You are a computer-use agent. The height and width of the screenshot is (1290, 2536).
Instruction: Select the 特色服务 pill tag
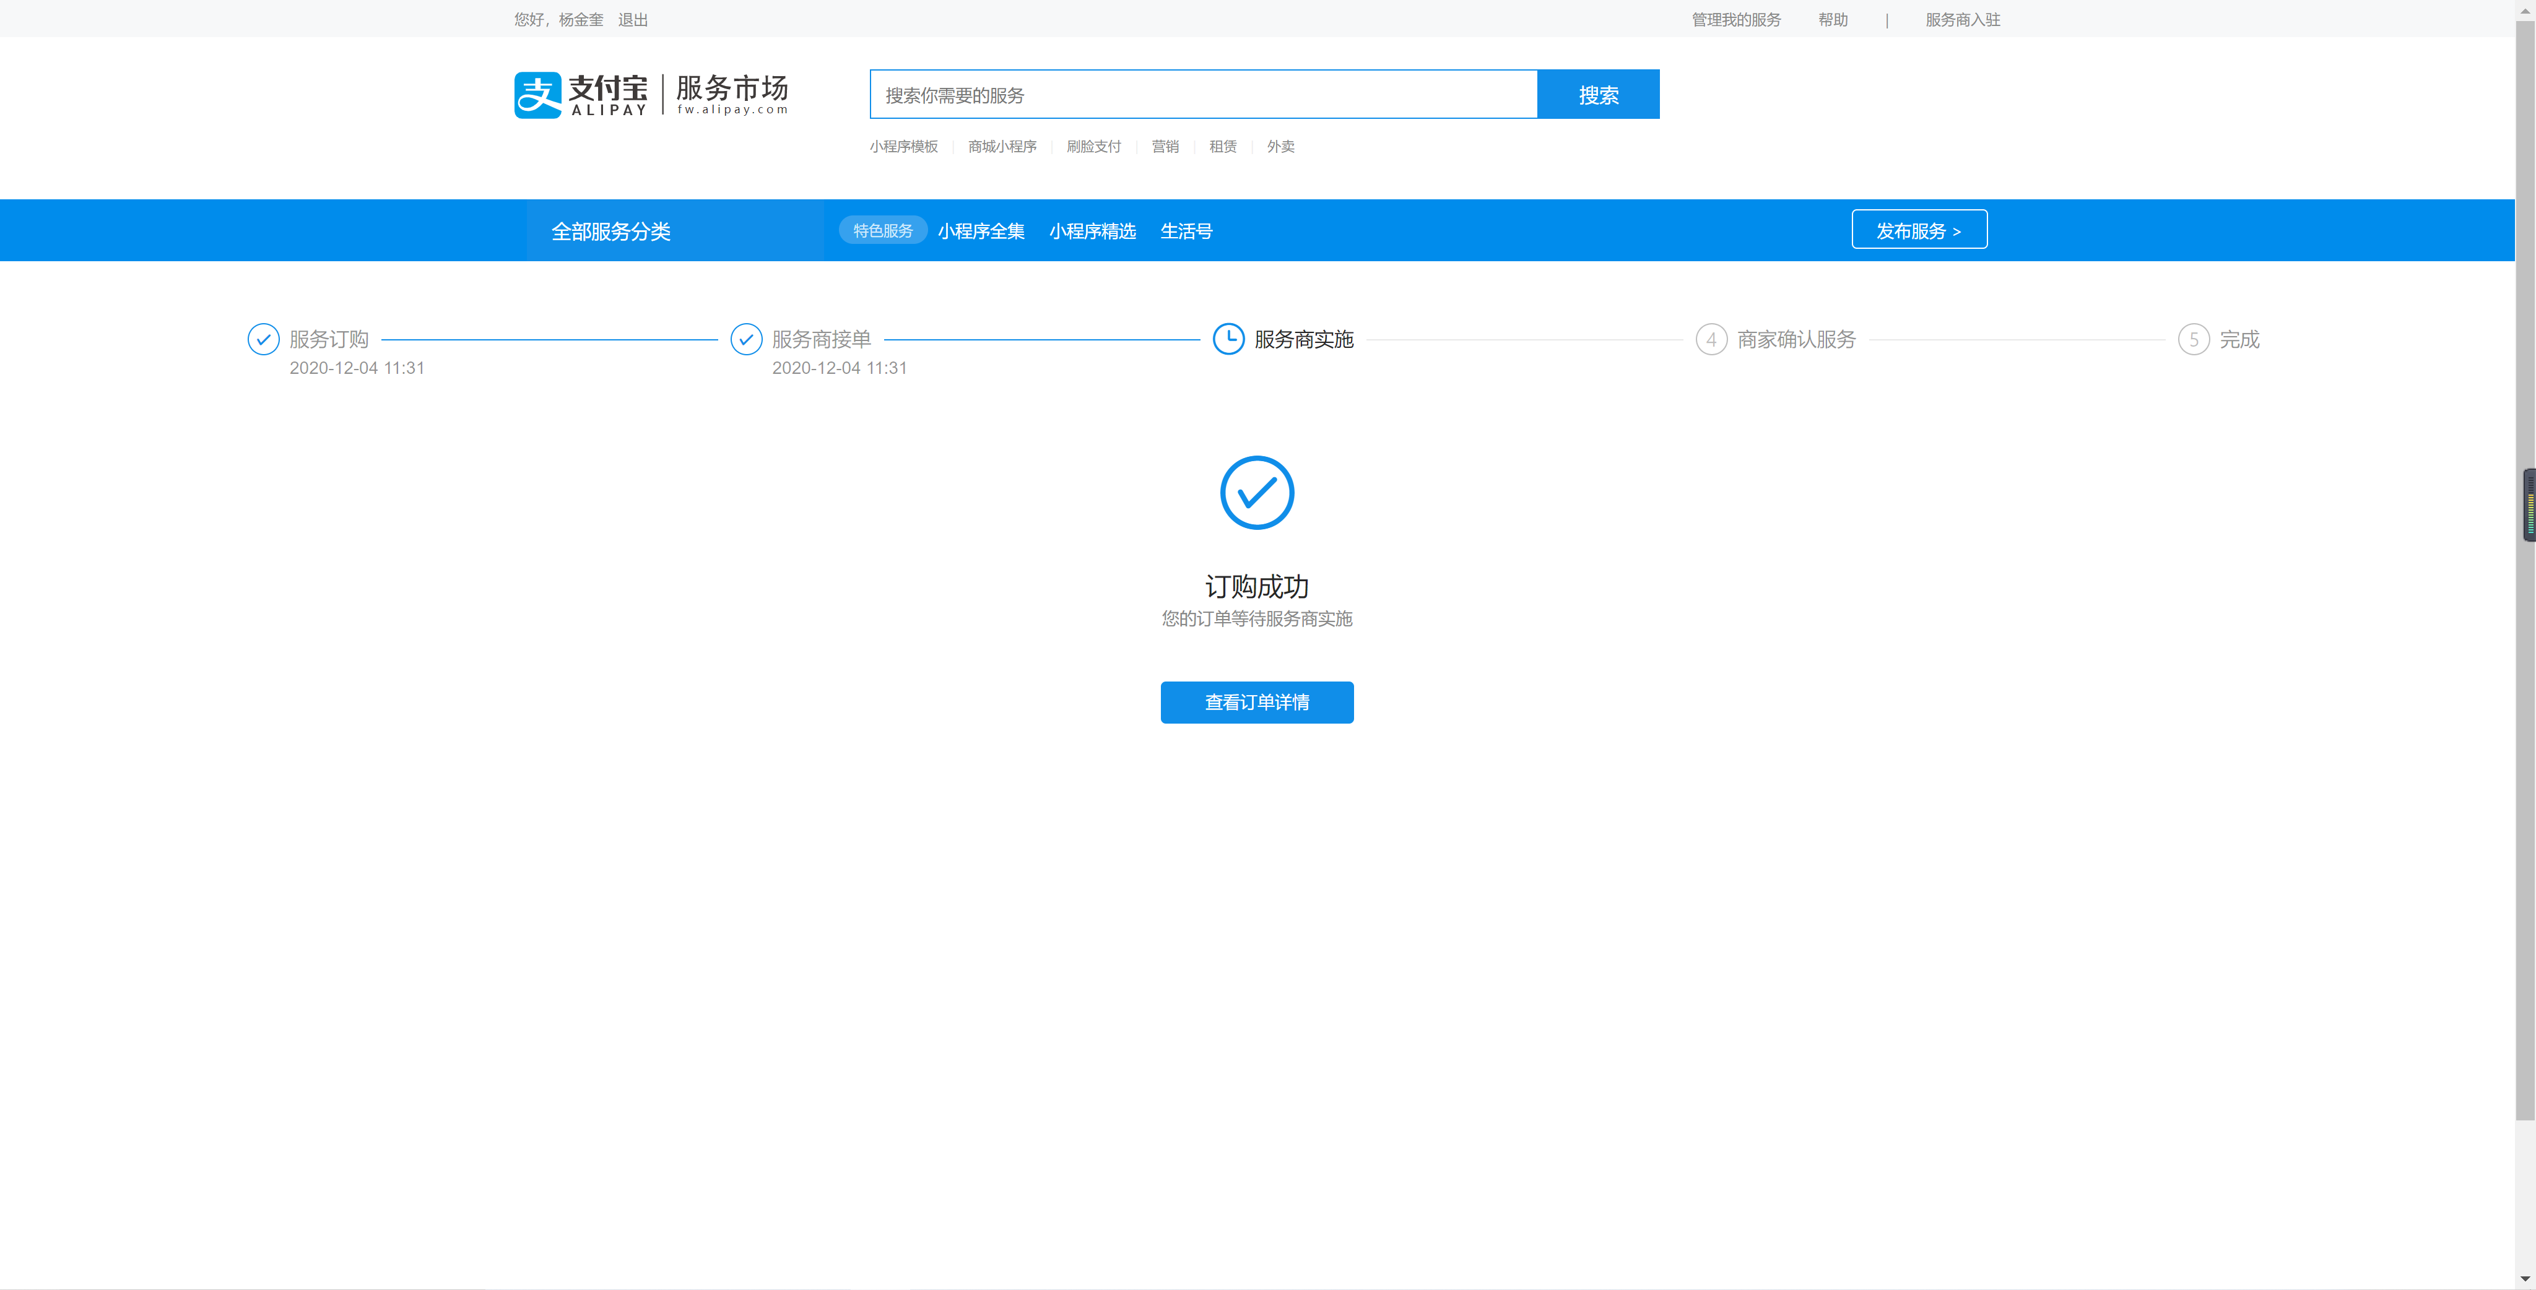(882, 230)
